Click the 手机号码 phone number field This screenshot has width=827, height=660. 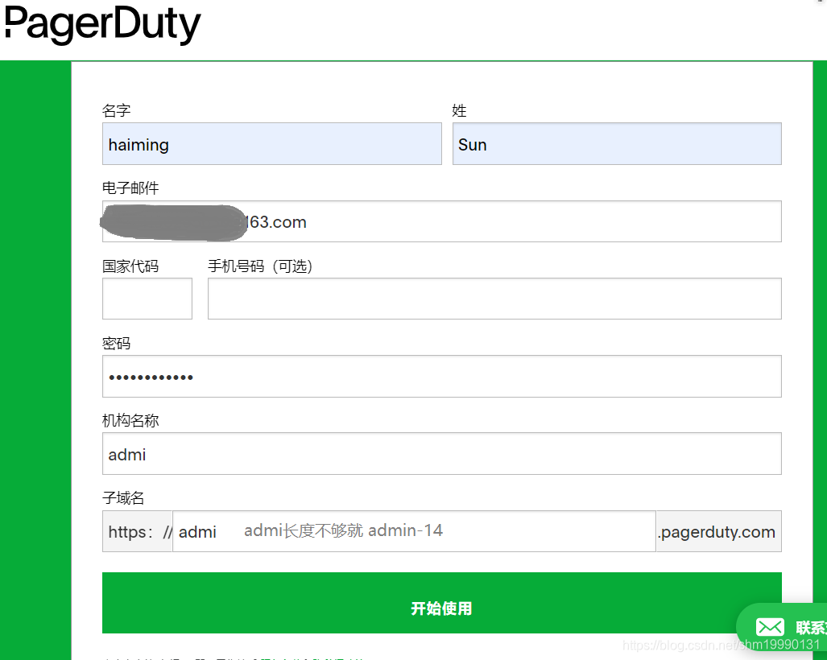(x=494, y=299)
